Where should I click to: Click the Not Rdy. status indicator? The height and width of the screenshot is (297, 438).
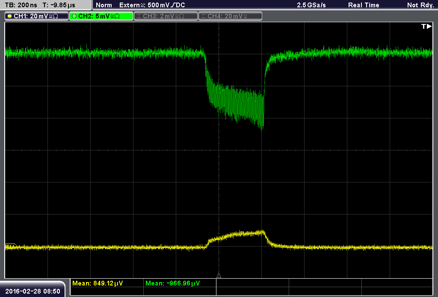click(x=420, y=5)
